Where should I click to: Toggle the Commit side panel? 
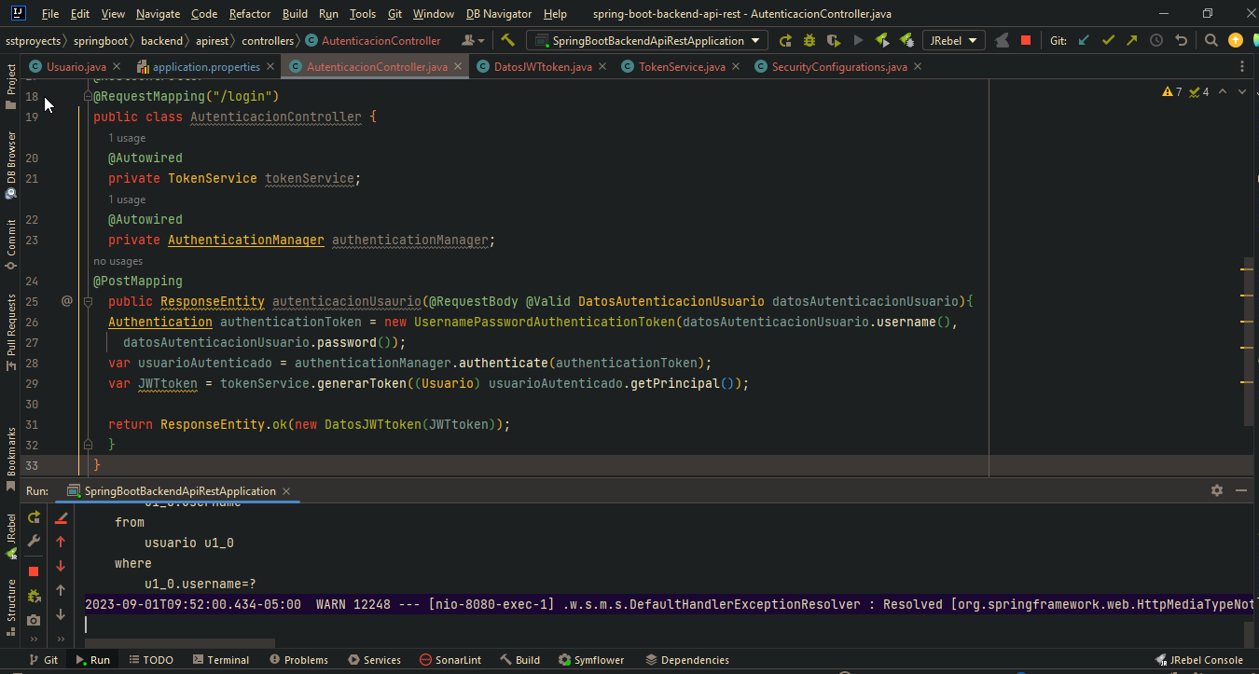[11, 244]
